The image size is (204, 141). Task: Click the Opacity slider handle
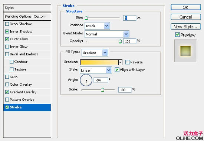120,41
